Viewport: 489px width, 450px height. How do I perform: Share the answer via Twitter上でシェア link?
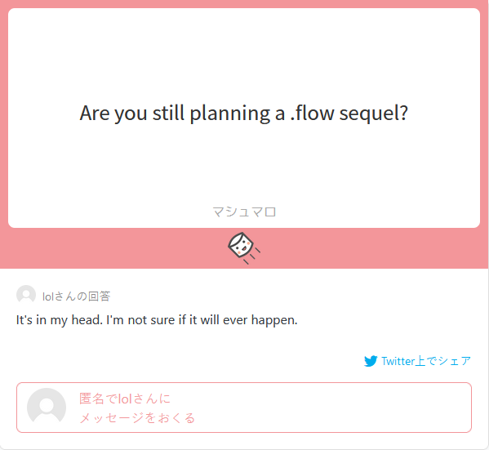coord(417,361)
